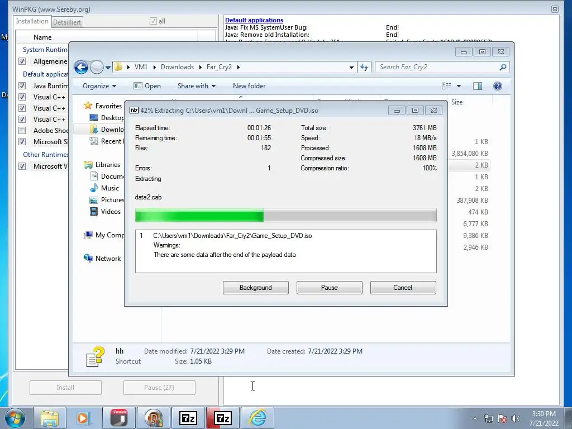Viewport: 572px width, 429px height.
Task: Go back in Explorer with blue arrow
Action: click(x=81, y=67)
